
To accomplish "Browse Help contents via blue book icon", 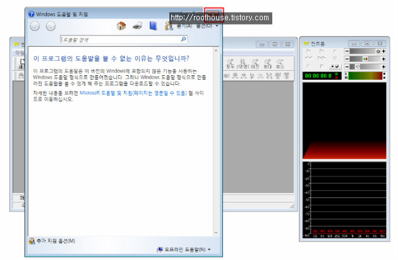I will pyautogui.click(x=153, y=26).
